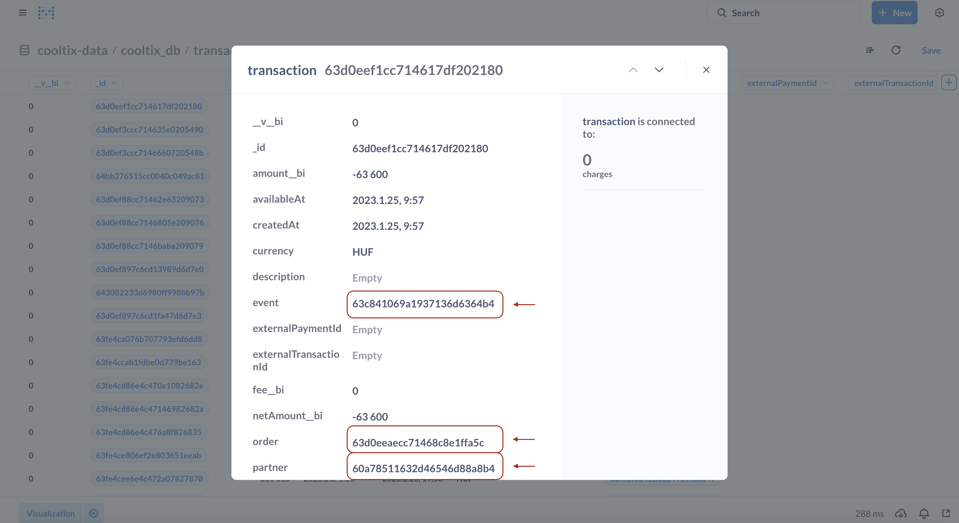Click into the Search field
Image resolution: width=959 pixels, height=523 pixels.
(x=784, y=13)
